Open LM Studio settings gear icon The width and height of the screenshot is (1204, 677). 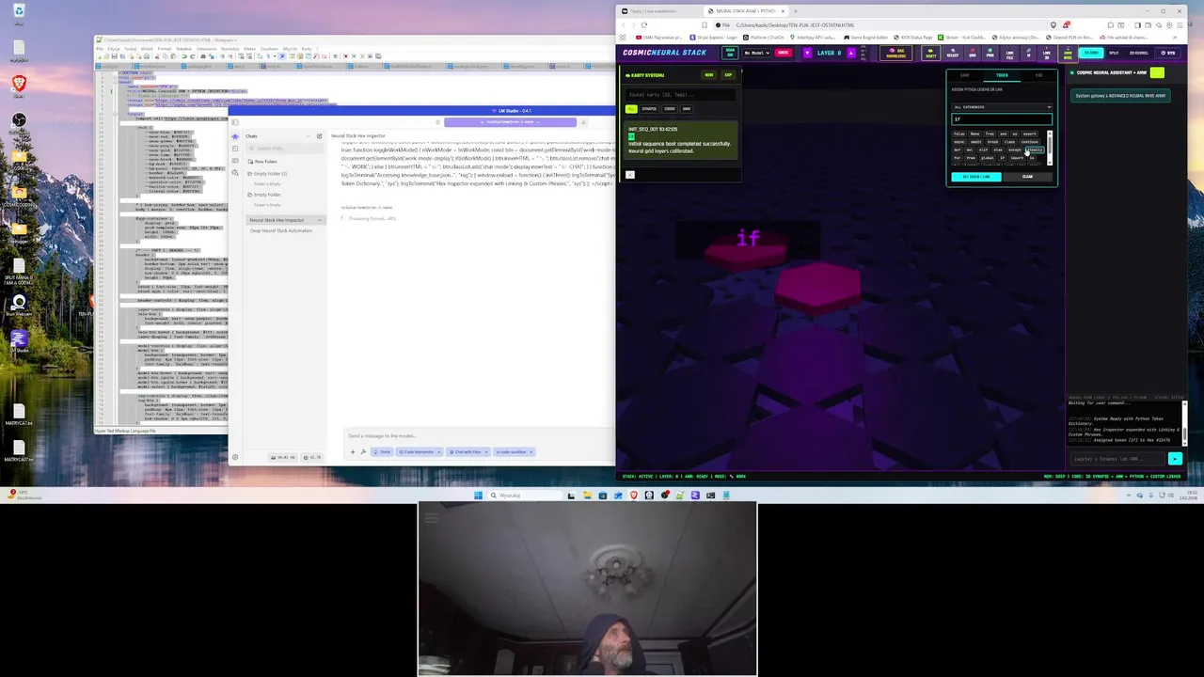pyautogui.click(x=235, y=457)
